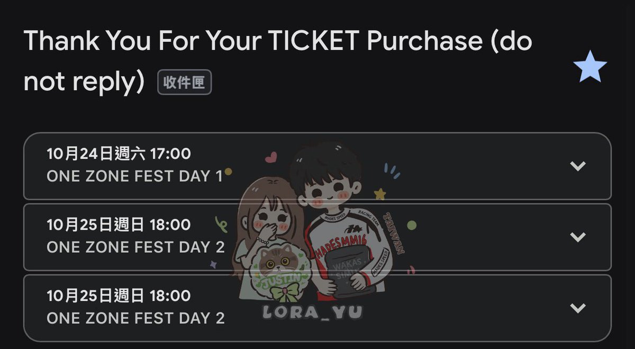Expand the bottom DAY 2 event chevron

(578, 307)
